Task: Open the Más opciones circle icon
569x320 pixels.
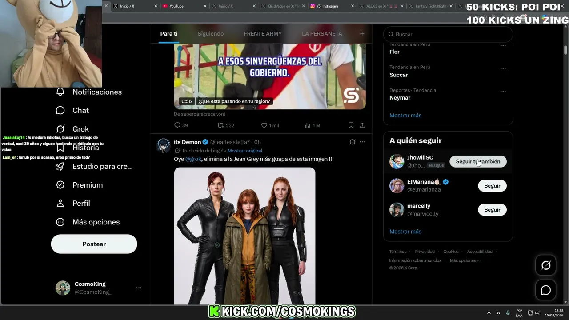Action: coord(60,222)
